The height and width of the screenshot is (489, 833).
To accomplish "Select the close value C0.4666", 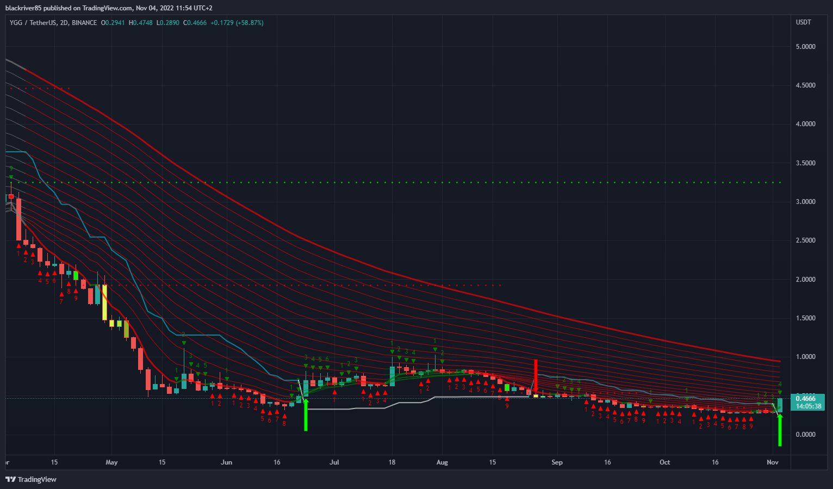I will 195,23.
